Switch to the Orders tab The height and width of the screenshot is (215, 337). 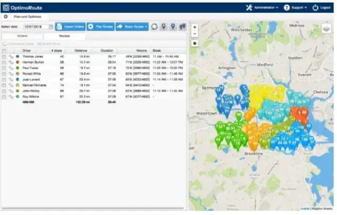pyautogui.click(x=22, y=36)
